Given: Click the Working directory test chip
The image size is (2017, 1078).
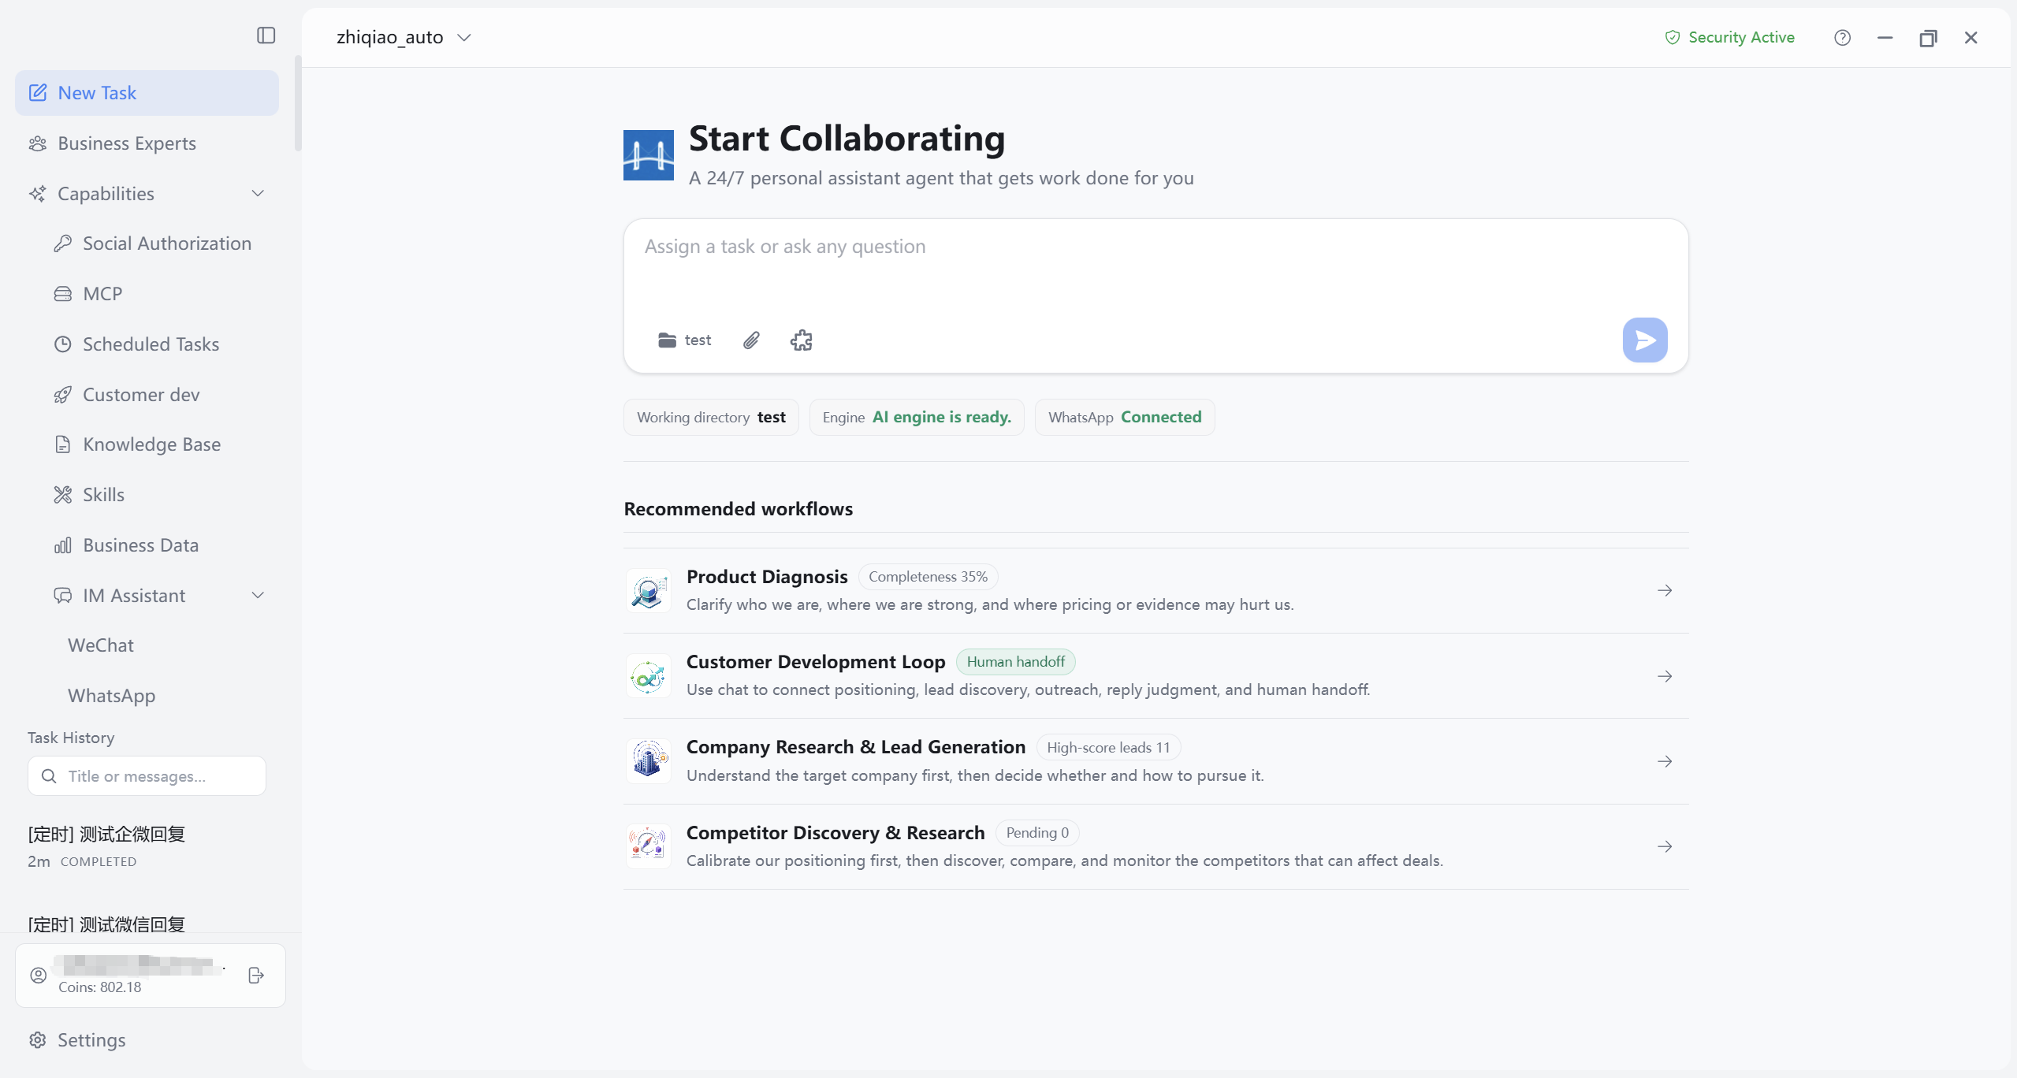Looking at the screenshot, I should coord(711,418).
